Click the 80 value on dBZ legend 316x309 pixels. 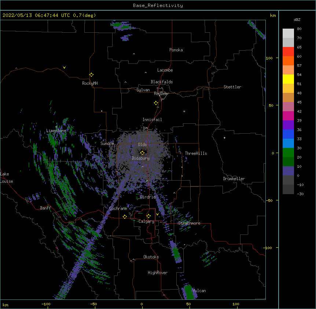pos(299,29)
